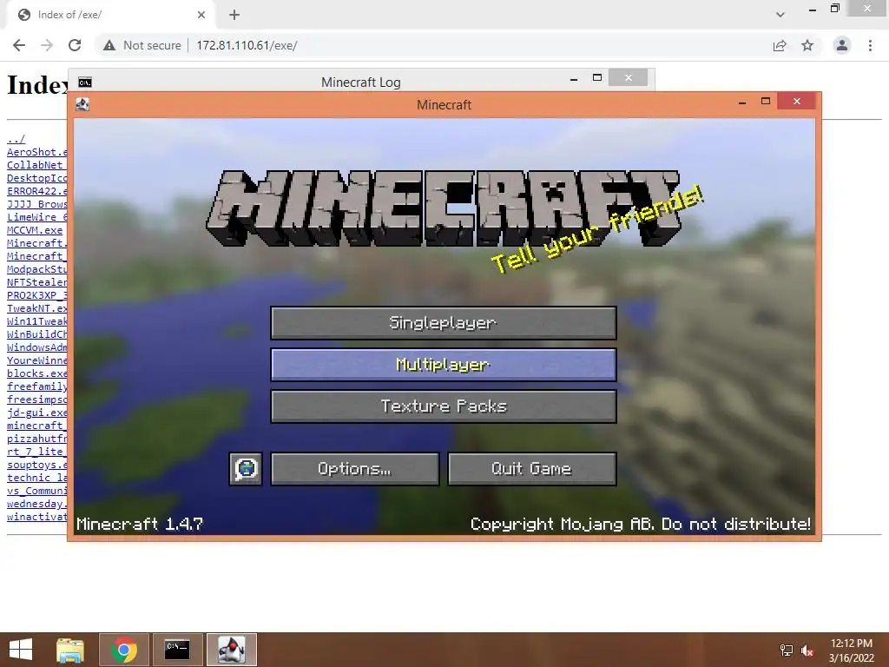The height and width of the screenshot is (667, 889).
Task: Open the pizzahutfr link
Action: pos(36,439)
